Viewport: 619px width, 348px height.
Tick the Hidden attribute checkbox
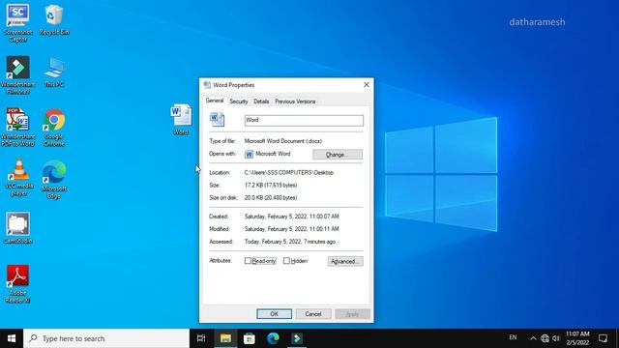286,261
